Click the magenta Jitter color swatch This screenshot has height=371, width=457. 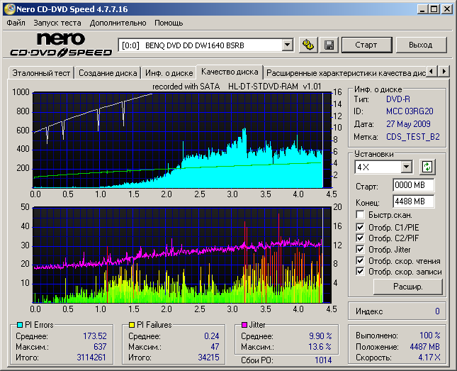tap(244, 325)
